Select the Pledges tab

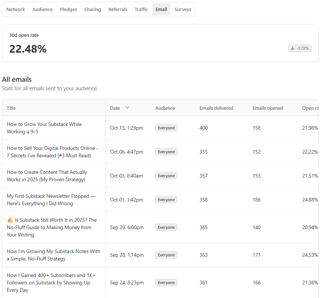click(x=69, y=10)
